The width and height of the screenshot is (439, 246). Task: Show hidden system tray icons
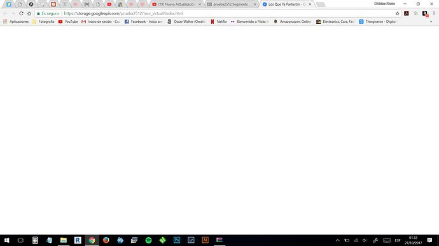(338, 240)
